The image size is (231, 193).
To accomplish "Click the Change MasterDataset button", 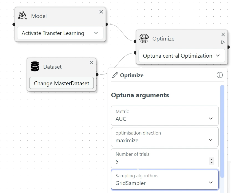I will (x=61, y=83).
